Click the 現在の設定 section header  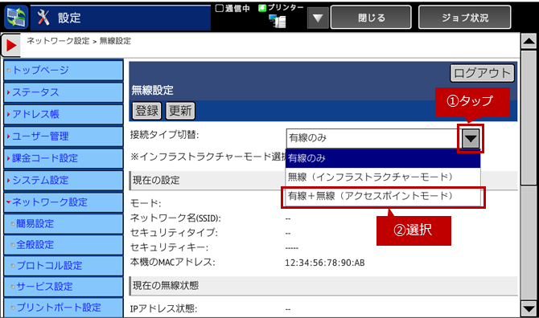coord(208,181)
